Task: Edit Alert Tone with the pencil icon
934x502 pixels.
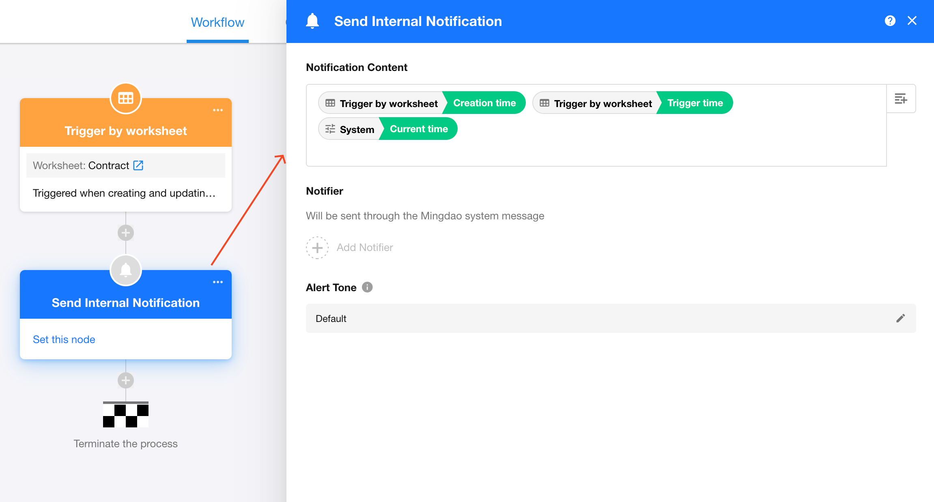Action: tap(900, 318)
